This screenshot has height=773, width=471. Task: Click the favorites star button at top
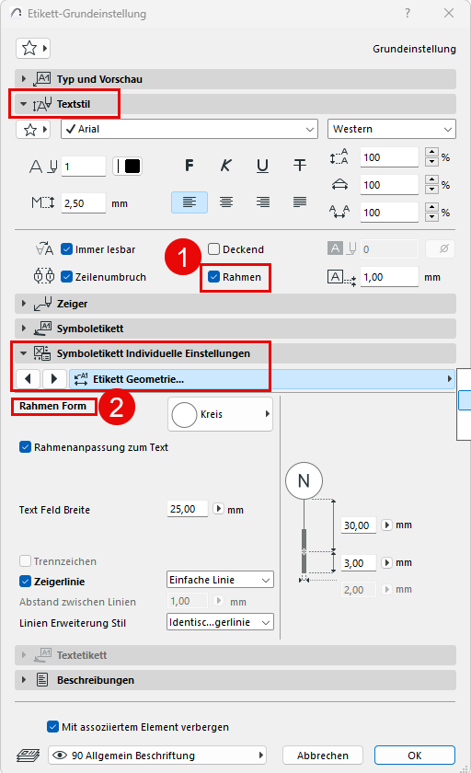(33, 48)
